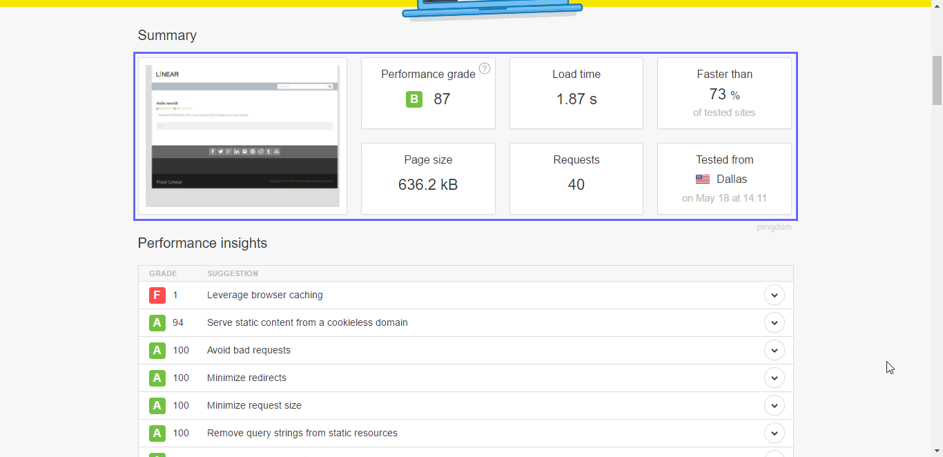This screenshot has height=457, width=943.
Task: Click the Summary heading
Action: point(167,36)
